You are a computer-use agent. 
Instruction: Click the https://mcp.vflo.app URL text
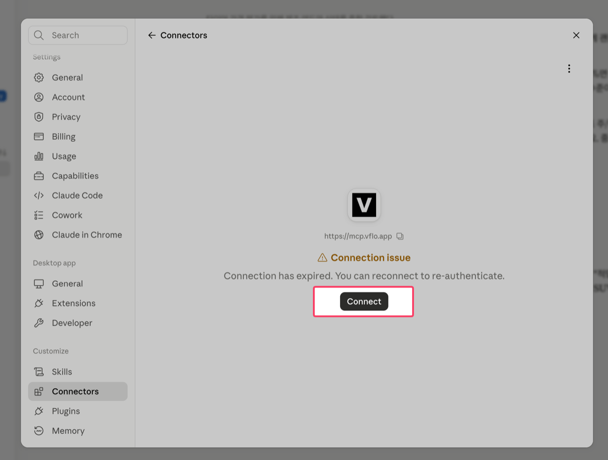(358, 236)
